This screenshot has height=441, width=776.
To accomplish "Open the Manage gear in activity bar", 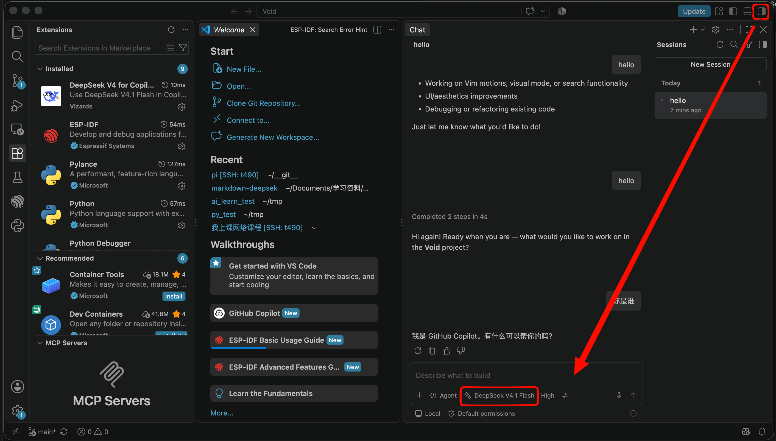I will click(x=17, y=411).
